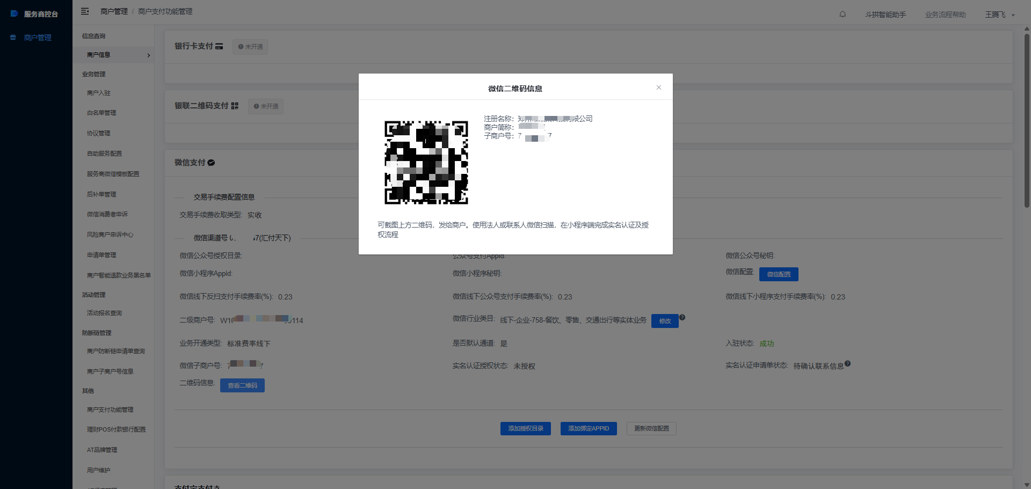
Task: Open 商户防断链申请单查询 menu item
Action: 116,351
